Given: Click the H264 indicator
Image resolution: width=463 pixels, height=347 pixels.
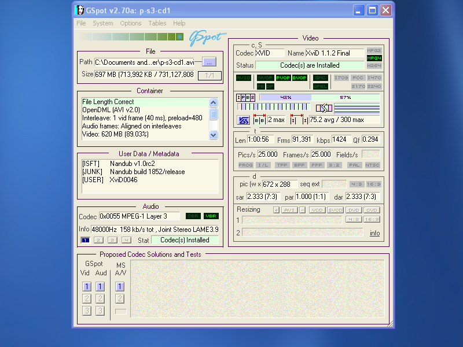Looking at the screenshot, I should coord(374,65).
